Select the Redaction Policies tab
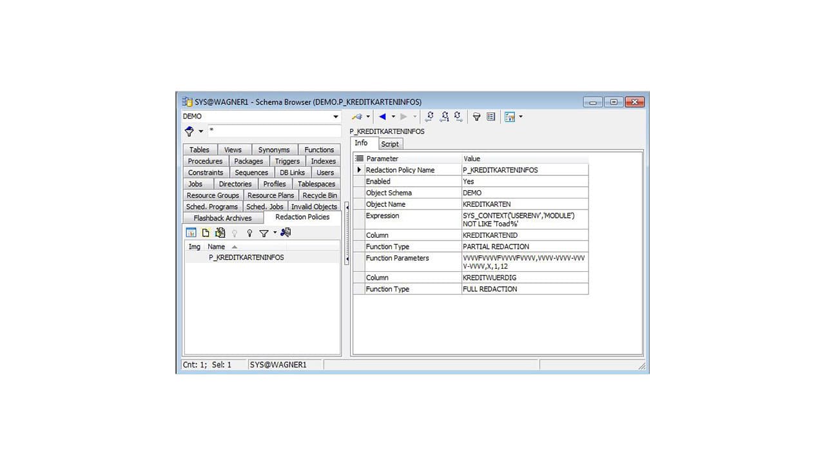This screenshot has width=825, height=464. tap(302, 217)
